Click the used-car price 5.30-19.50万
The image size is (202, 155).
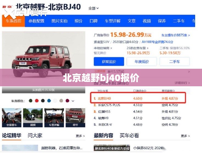pos(170,53)
